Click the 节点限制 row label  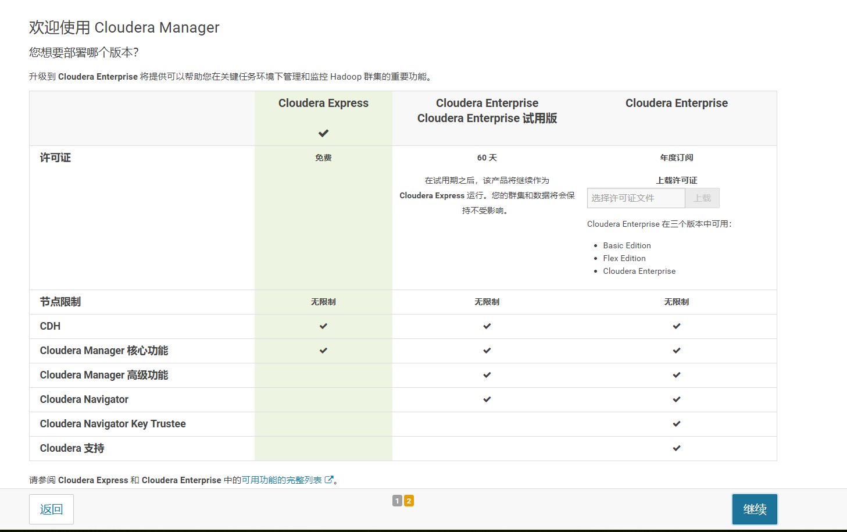[60, 302]
